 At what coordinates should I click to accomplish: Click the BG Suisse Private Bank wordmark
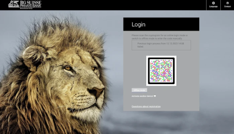(x=30, y=4)
